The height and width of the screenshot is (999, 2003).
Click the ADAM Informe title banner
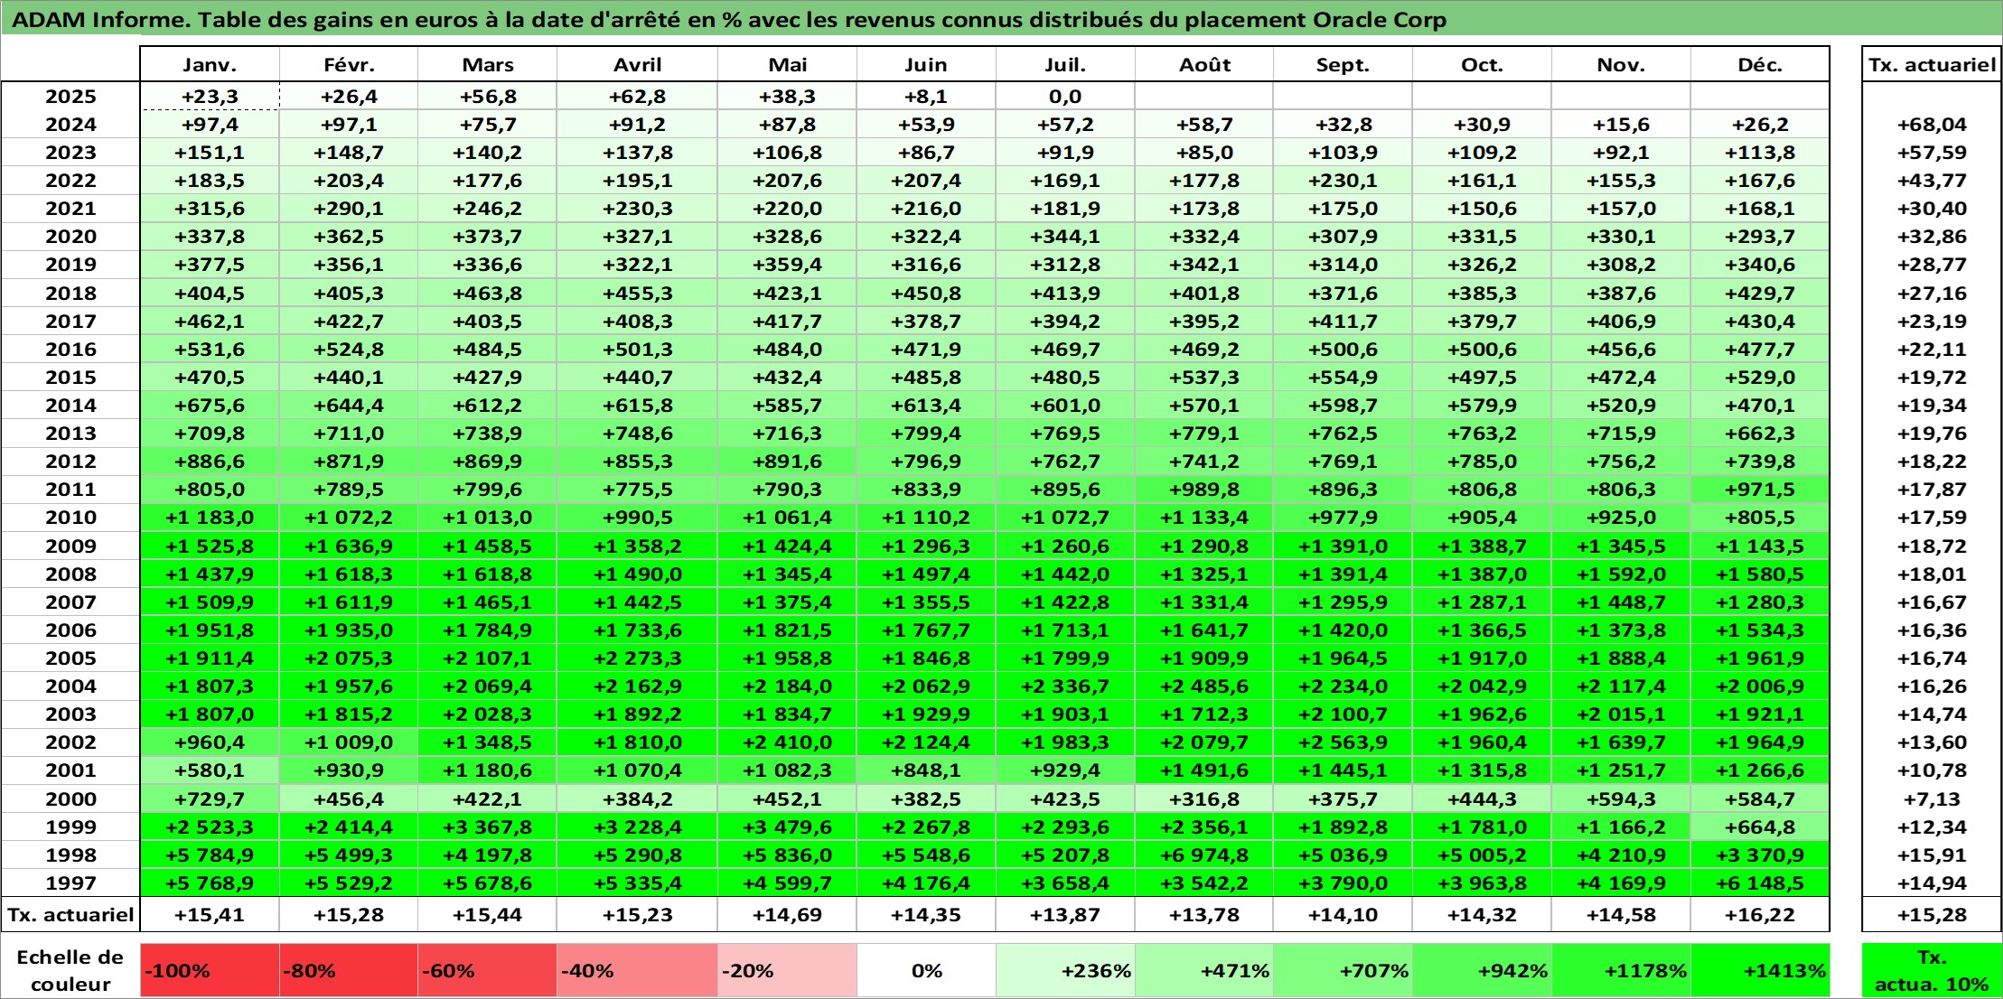pos(1001,19)
